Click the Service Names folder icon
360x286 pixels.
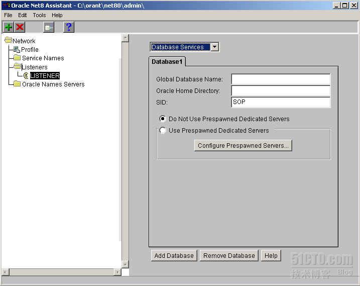17,58
